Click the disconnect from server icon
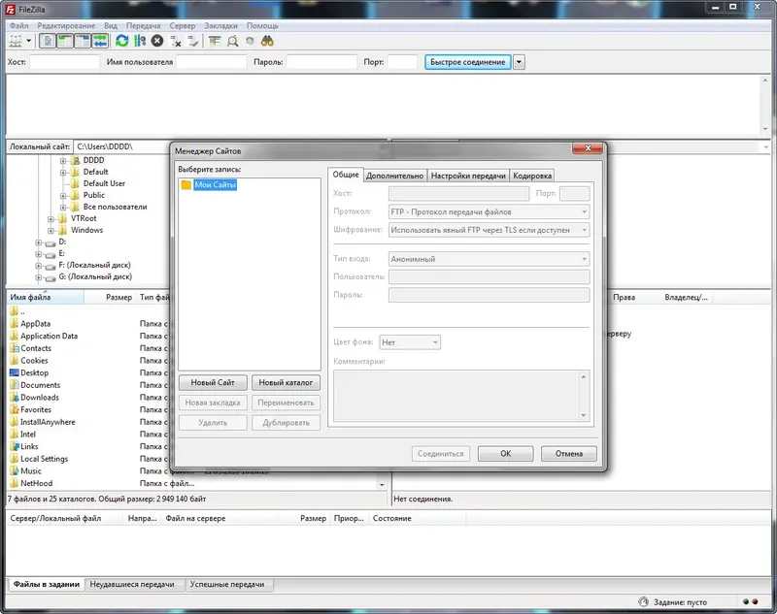The image size is (777, 614). [x=176, y=41]
